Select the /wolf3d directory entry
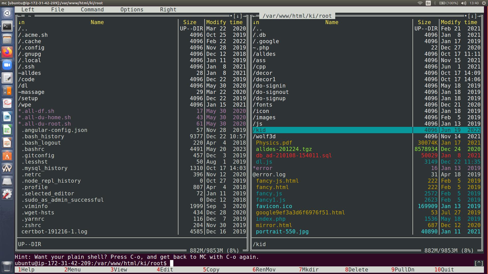488x274 pixels. click(264, 136)
